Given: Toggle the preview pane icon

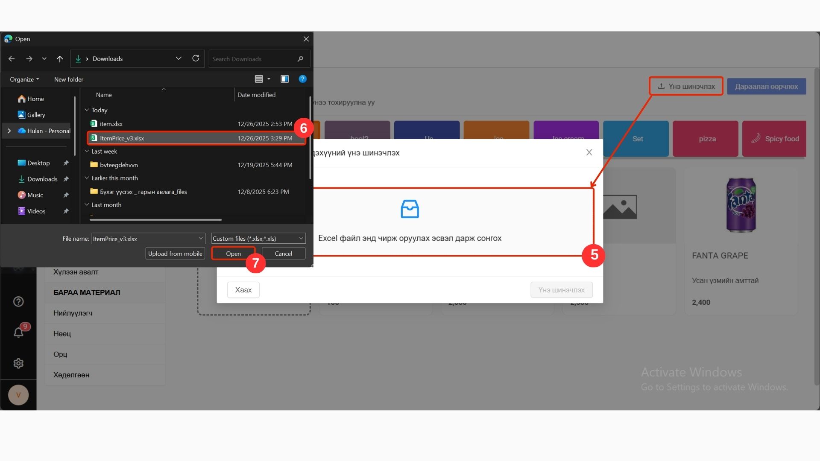Looking at the screenshot, I should pos(284,79).
